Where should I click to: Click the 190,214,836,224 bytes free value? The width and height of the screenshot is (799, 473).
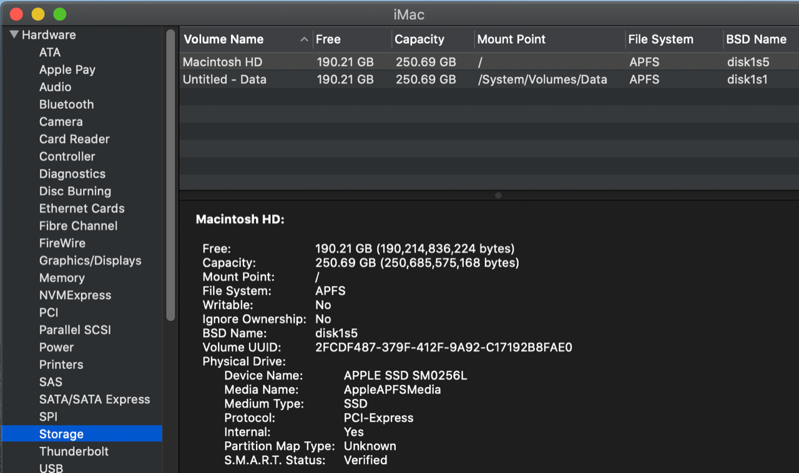coord(446,249)
